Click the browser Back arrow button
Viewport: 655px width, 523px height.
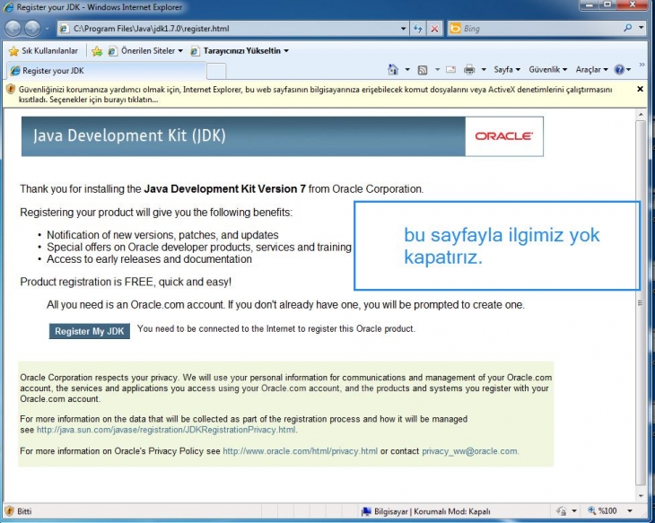[15, 29]
